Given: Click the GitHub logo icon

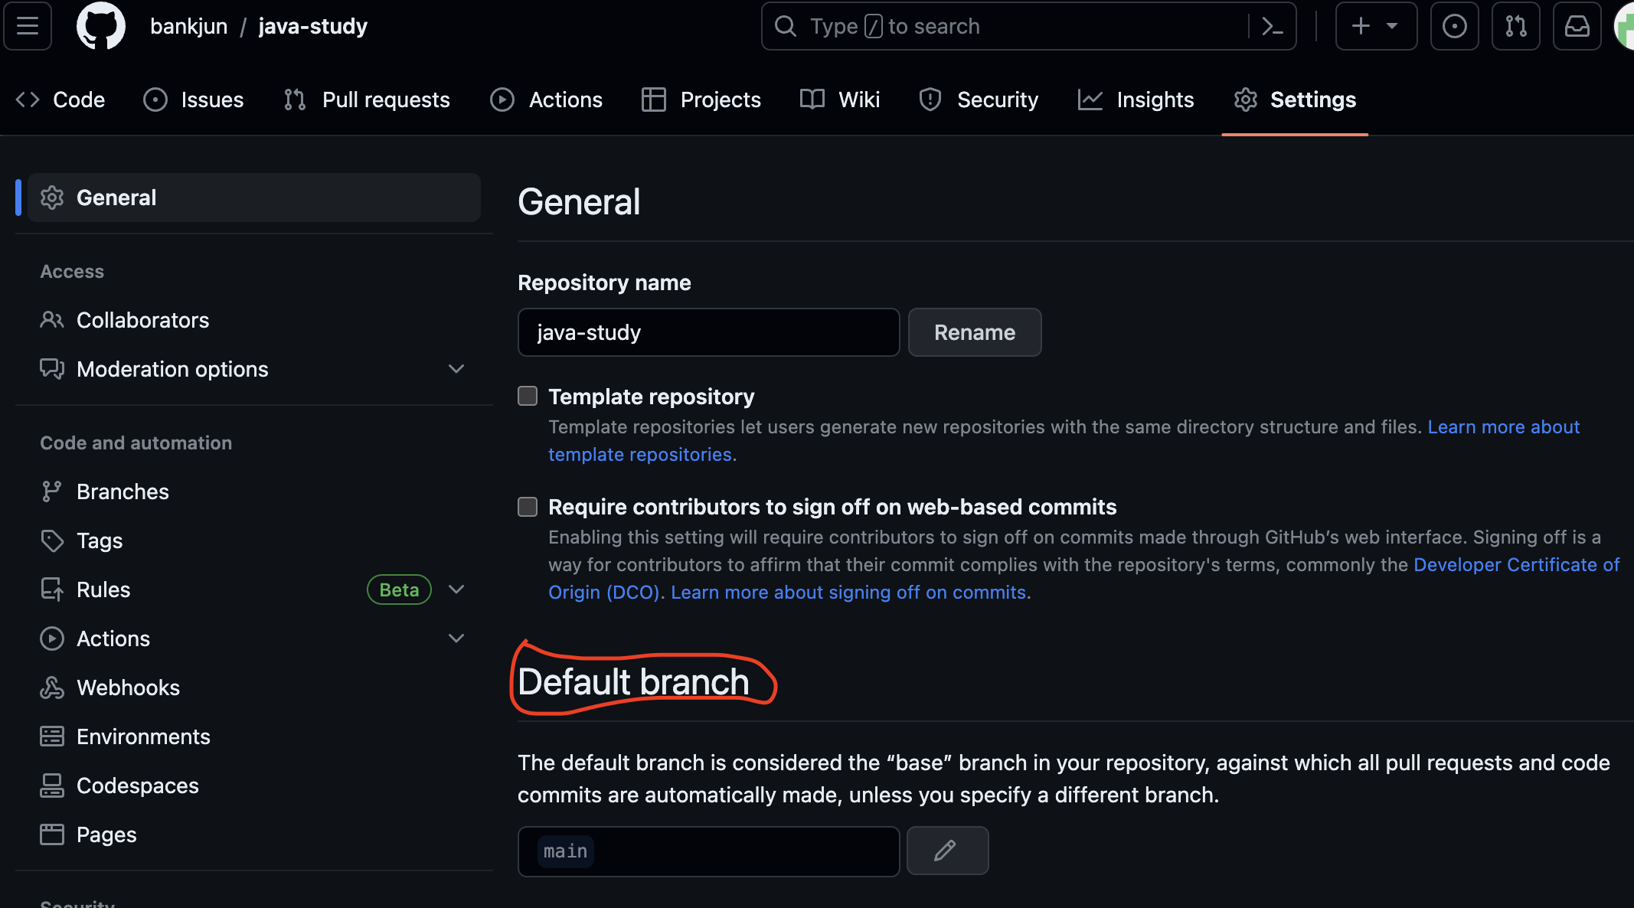Looking at the screenshot, I should (100, 26).
